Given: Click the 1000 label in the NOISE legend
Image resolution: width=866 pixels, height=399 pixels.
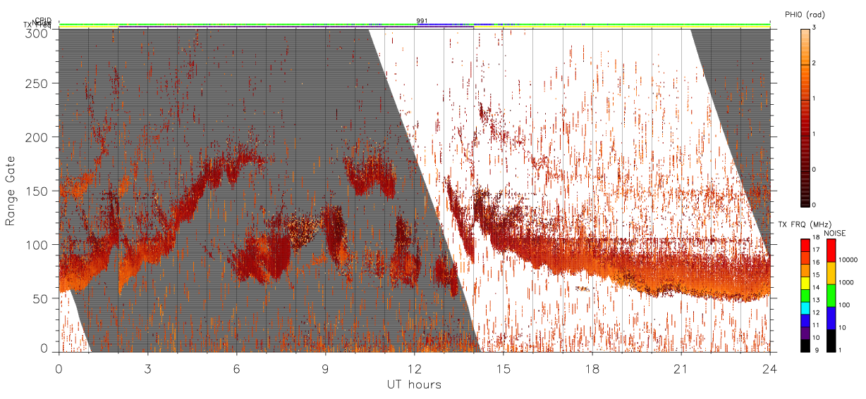Looking at the screenshot, I should coord(847,283).
